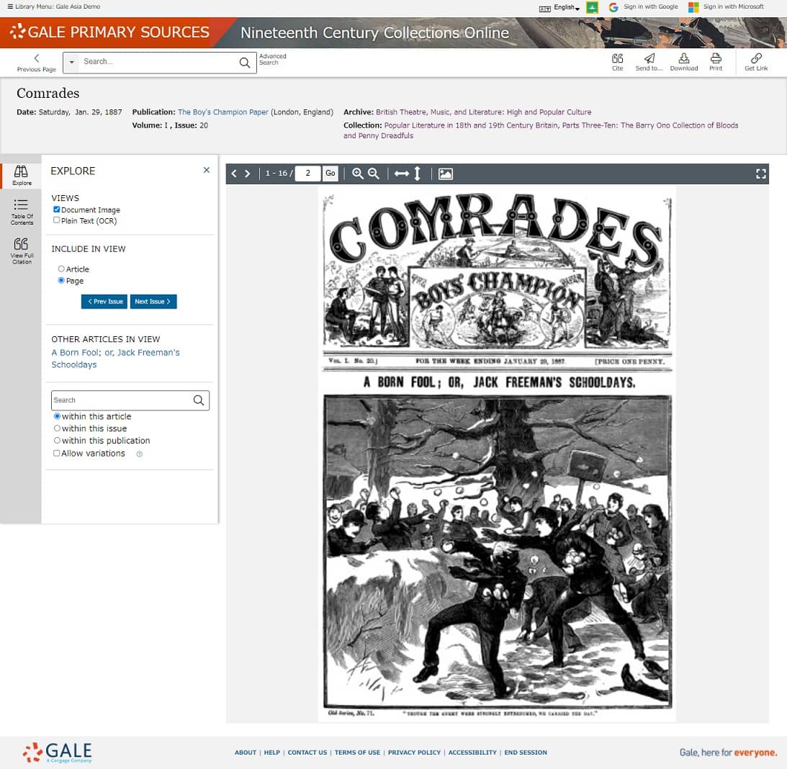Screen dimensions: 787x769
Task: Open Terms of Use footer link
Action: click(x=357, y=752)
